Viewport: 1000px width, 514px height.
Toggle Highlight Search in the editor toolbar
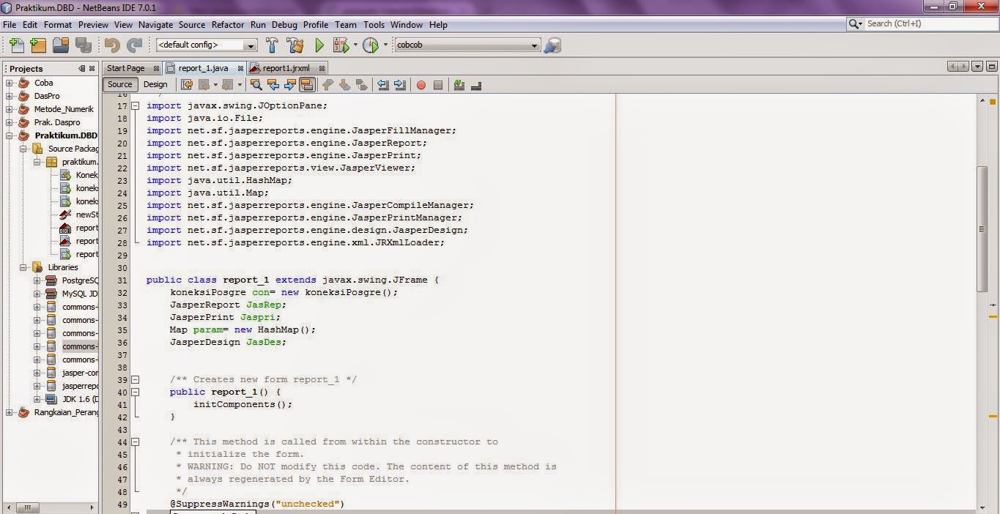pyautogui.click(x=307, y=85)
